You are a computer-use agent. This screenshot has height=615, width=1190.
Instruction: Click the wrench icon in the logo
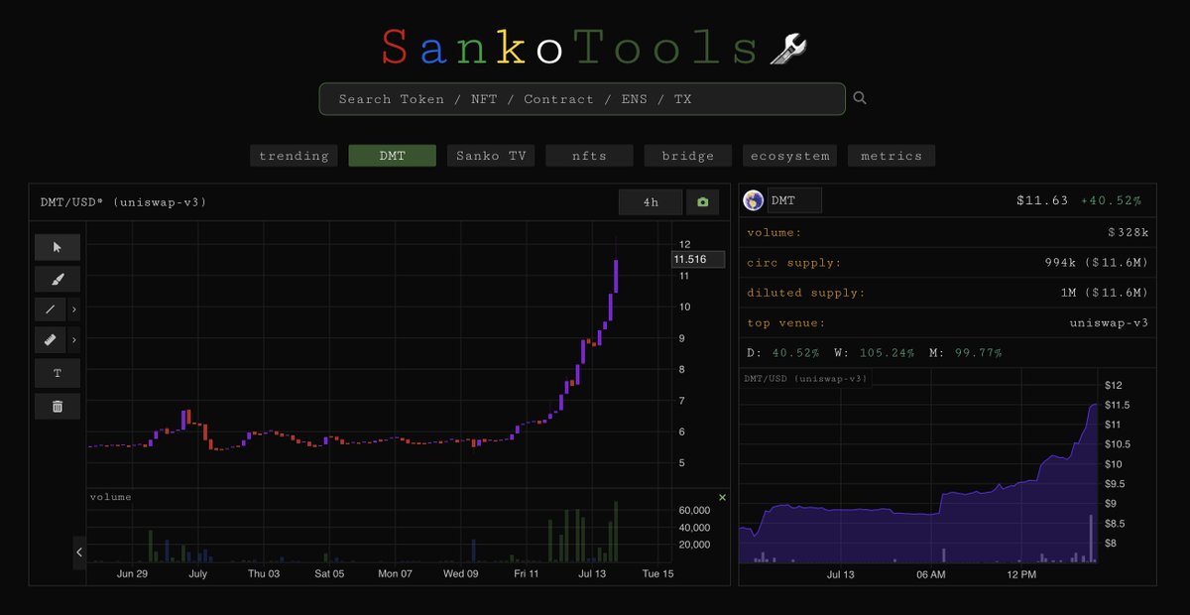[788, 48]
